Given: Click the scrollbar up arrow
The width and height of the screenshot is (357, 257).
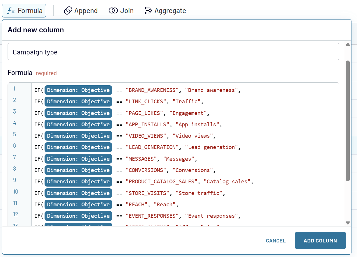Looking at the screenshot, I should (x=348, y=44).
